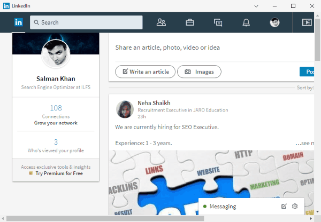
Task: Open My Network people icon
Action: point(161,22)
